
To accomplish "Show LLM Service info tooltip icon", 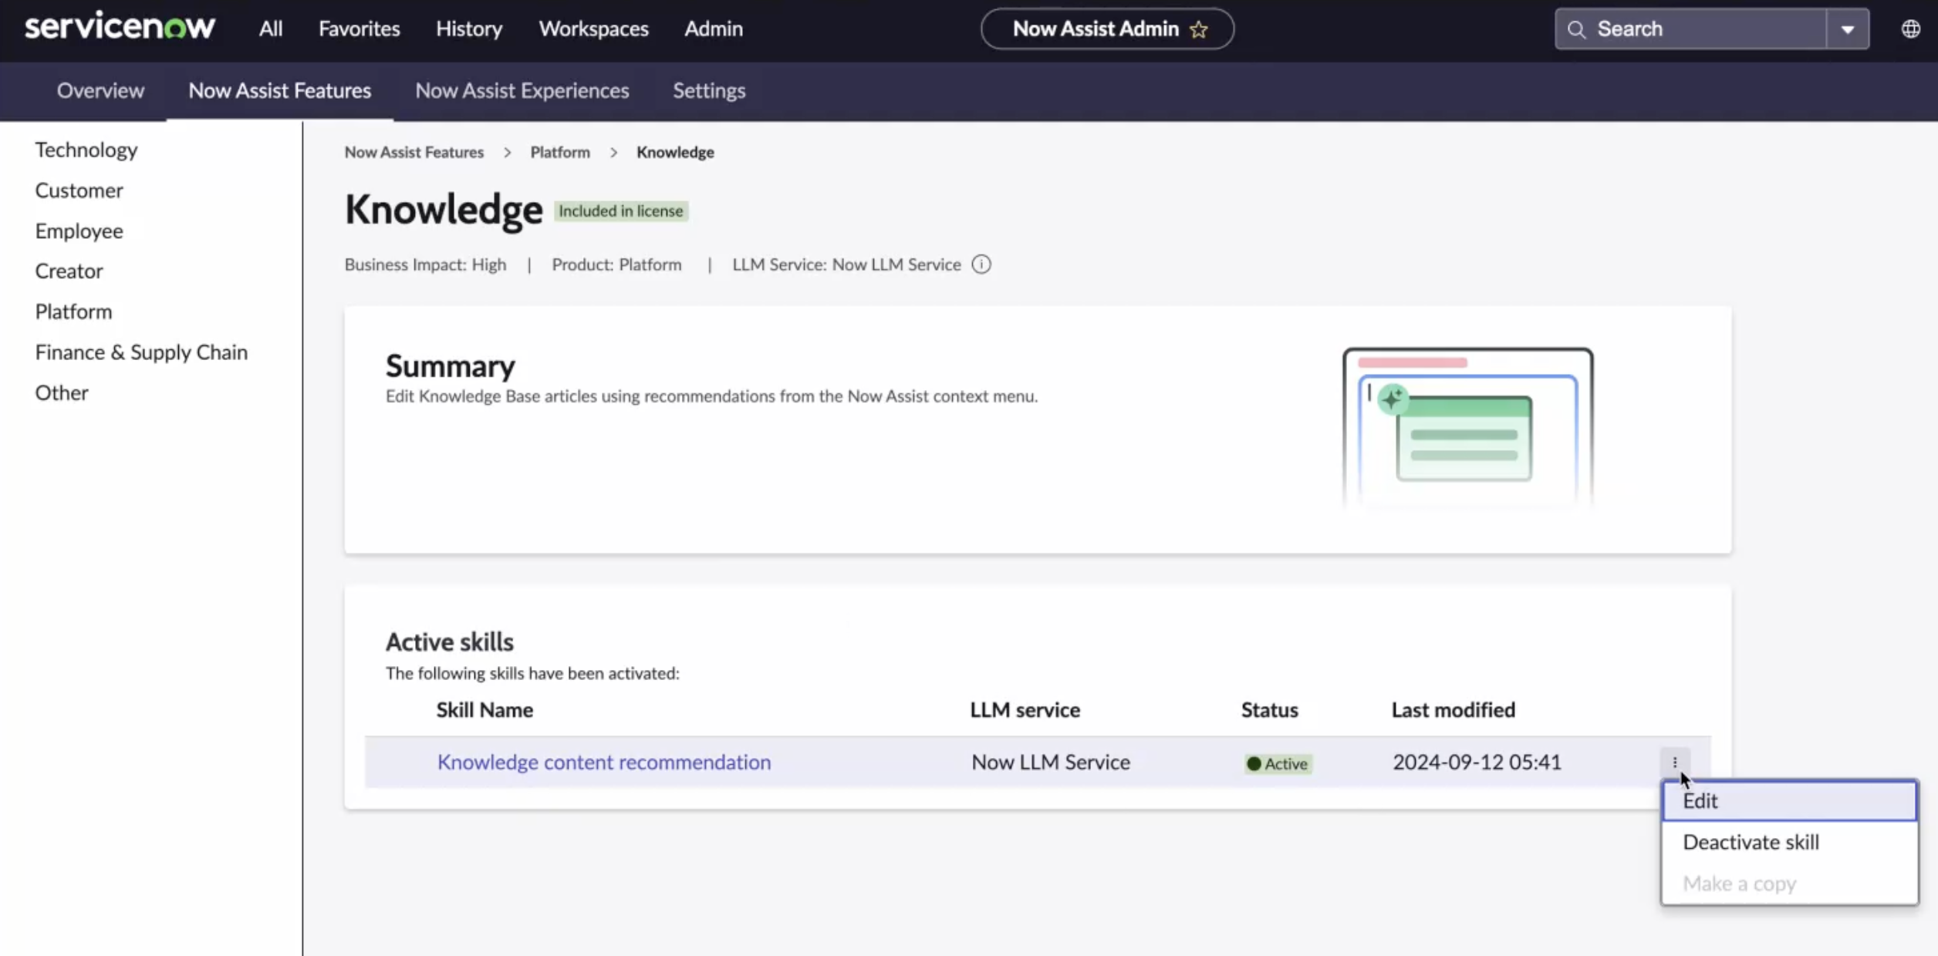I will [981, 264].
